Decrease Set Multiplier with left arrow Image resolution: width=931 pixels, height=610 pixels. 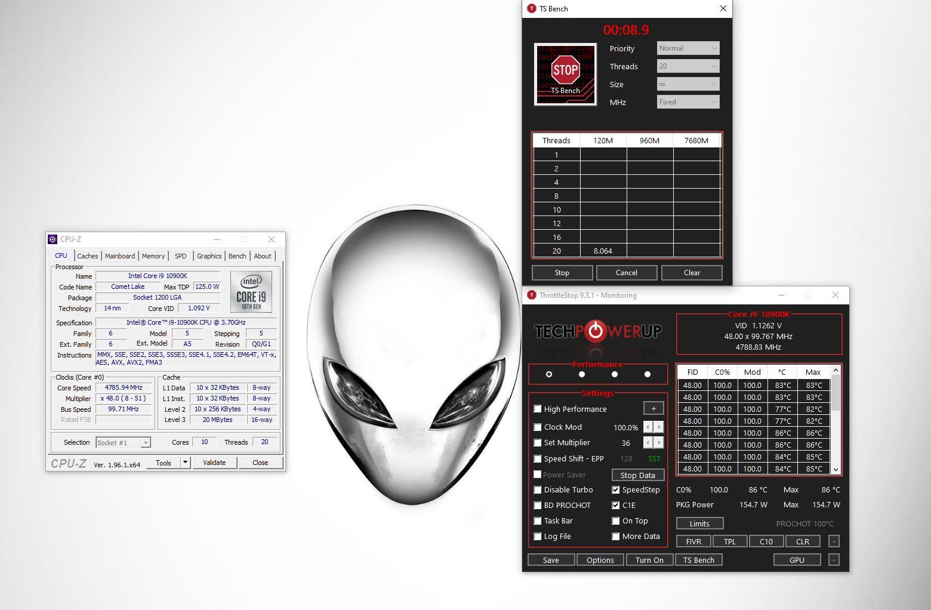[648, 442]
